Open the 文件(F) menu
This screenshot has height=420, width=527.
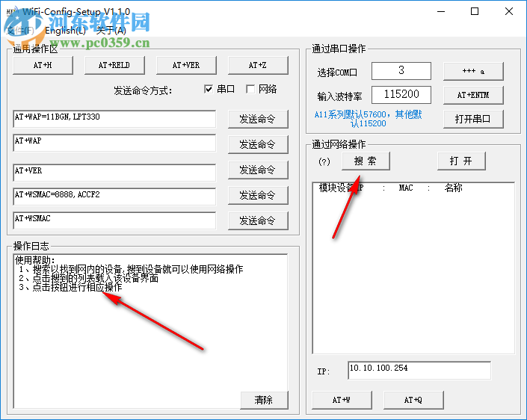pos(20,31)
